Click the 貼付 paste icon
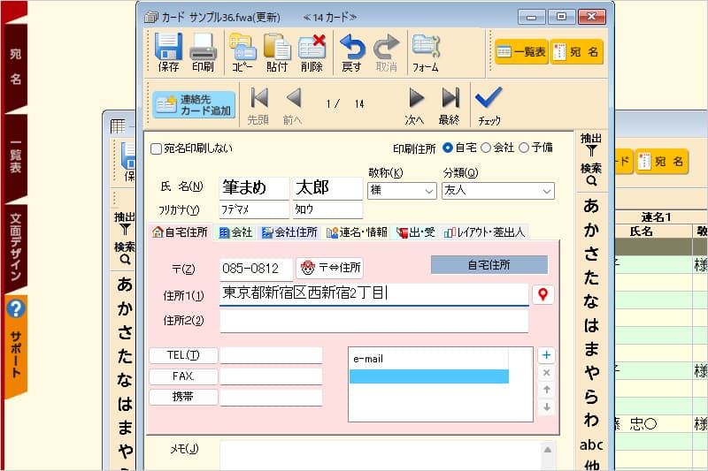 click(277, 52)
